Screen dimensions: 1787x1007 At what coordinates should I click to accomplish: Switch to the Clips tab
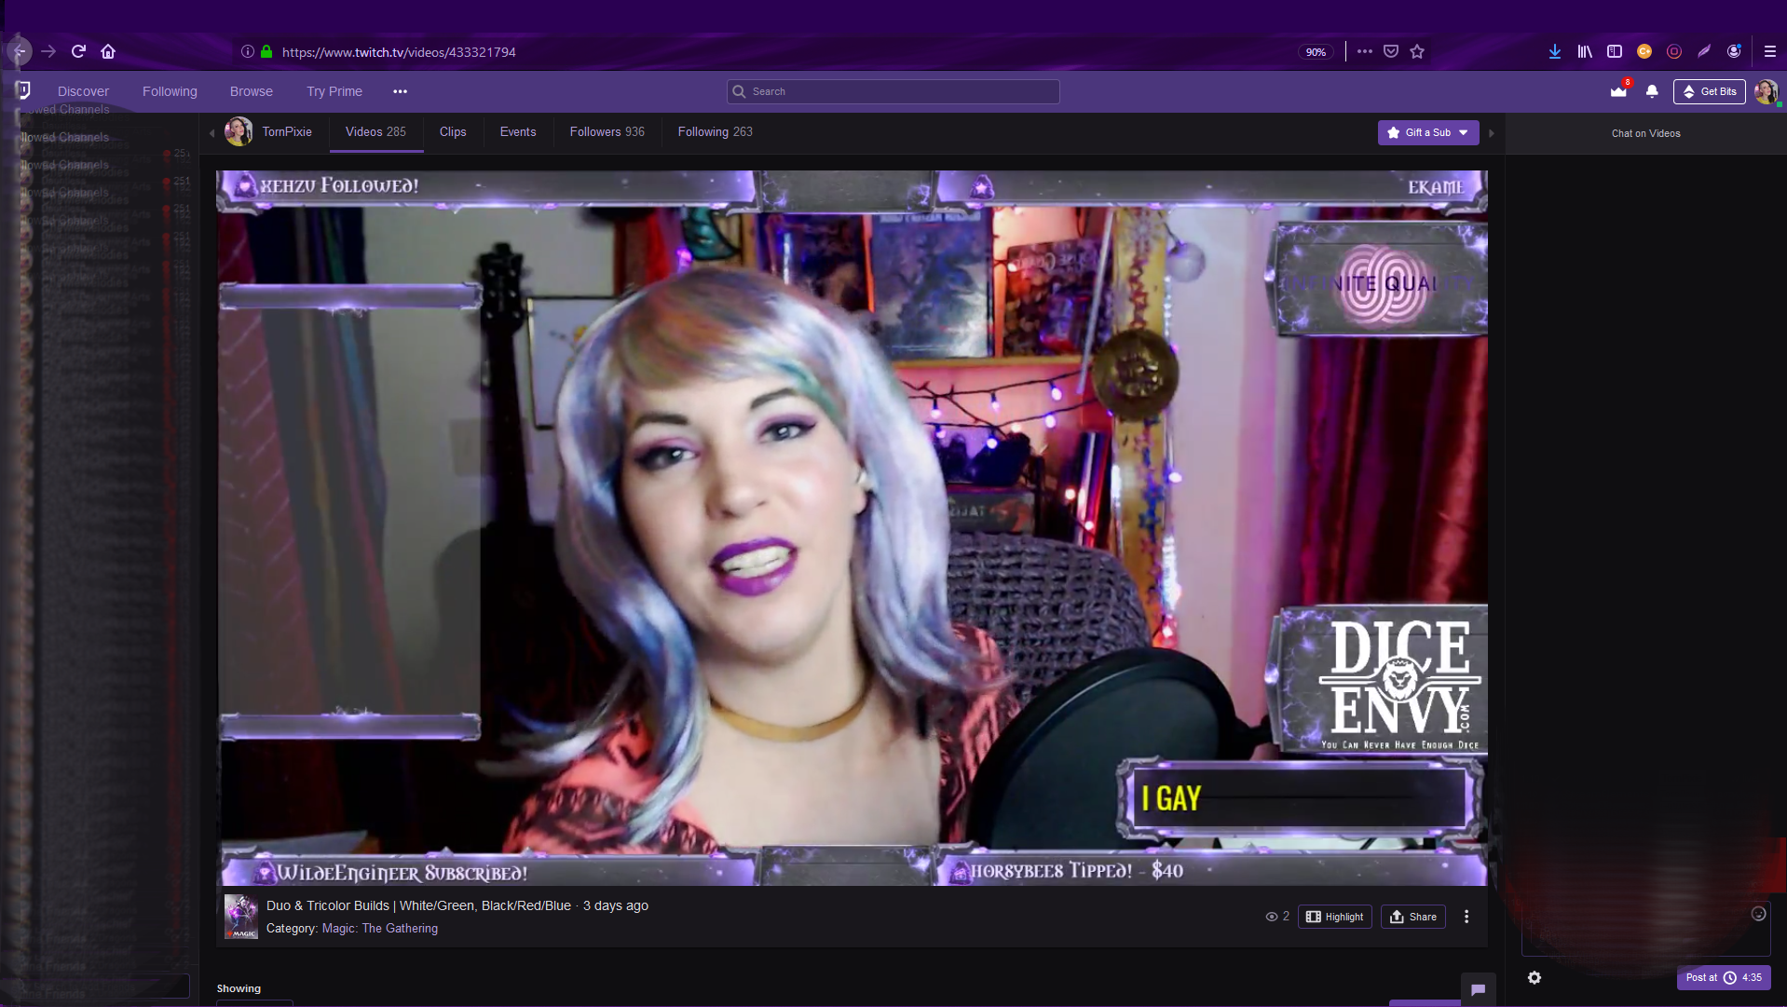(453, 132)
